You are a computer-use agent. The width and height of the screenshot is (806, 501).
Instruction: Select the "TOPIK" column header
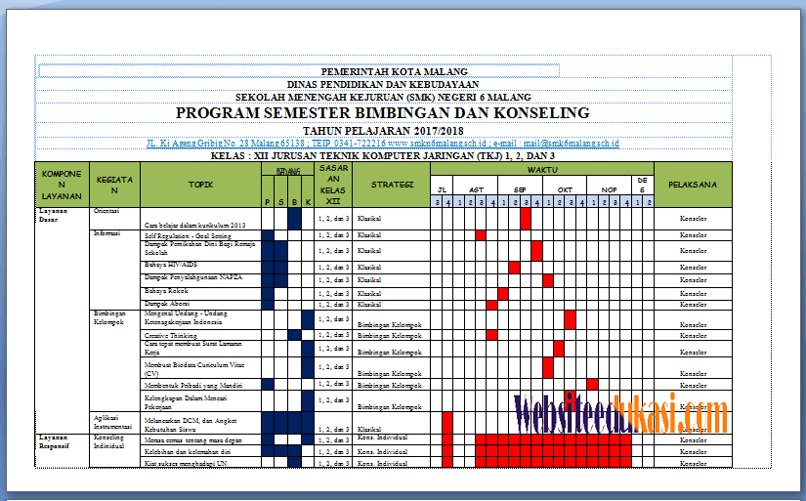pos(200,185)
